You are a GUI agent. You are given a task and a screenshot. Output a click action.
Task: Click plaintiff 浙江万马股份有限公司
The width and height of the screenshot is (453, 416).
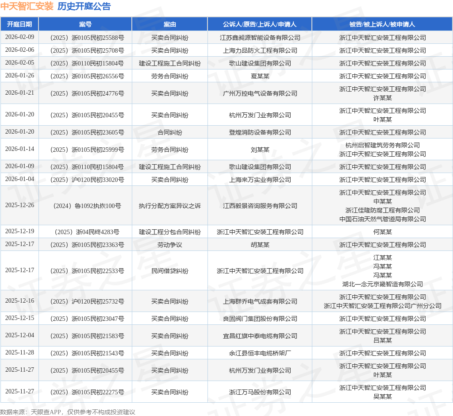[x=260, y=392]
